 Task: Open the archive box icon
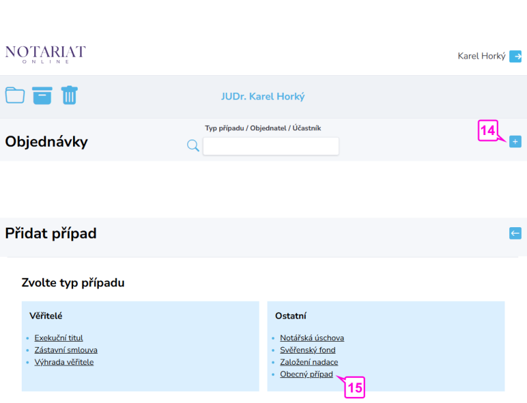point(42,95)
